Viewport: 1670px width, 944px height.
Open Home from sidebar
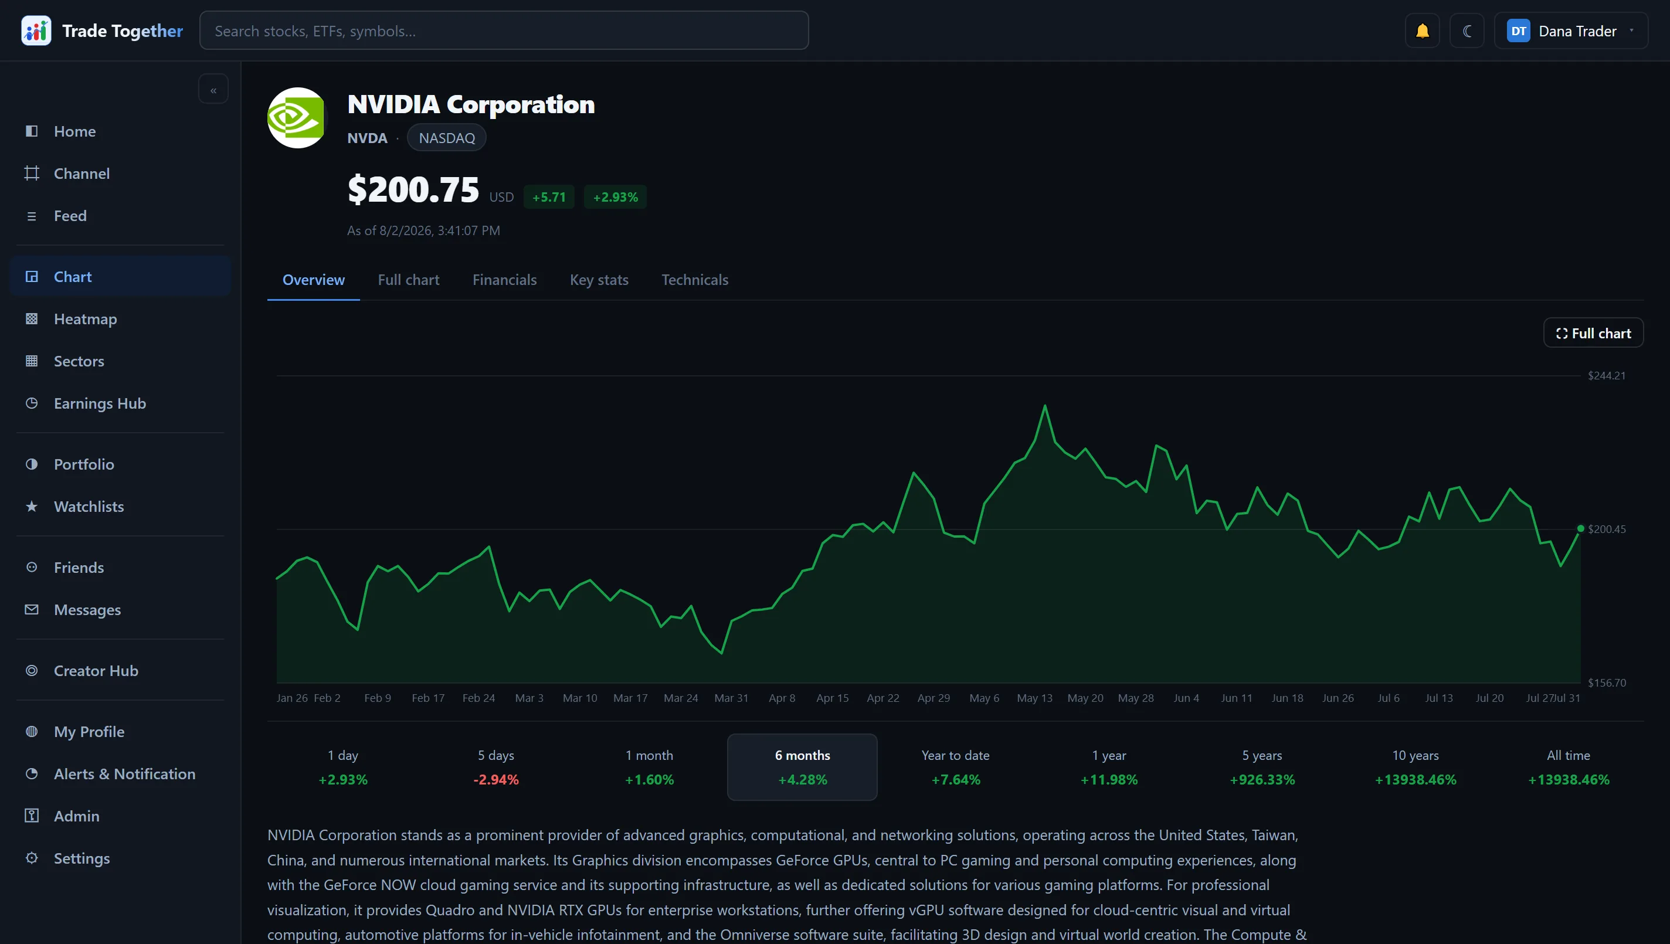120,131
